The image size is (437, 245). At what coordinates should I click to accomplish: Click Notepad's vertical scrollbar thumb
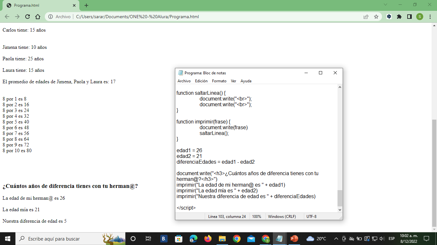340,198
